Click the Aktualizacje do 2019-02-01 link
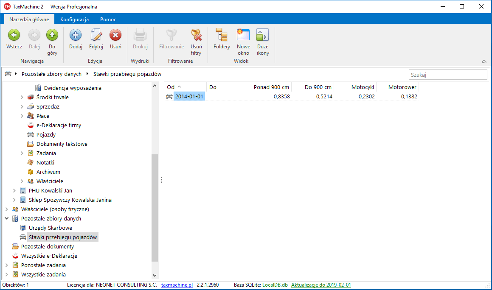This screenshot has width=492, height=290. coord(321,285)
